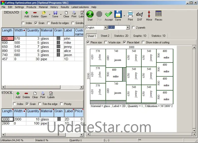Click stock Price column header
This screenshot has height=143, width=198.
click(79, 113)
